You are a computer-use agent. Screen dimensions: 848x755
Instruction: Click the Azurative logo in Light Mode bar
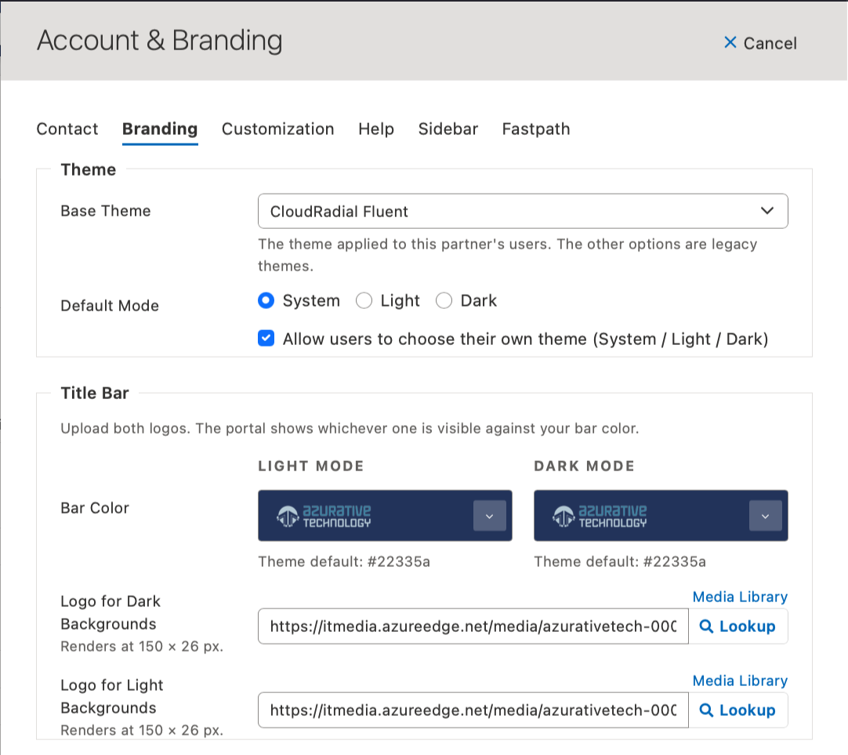[324, 516]
